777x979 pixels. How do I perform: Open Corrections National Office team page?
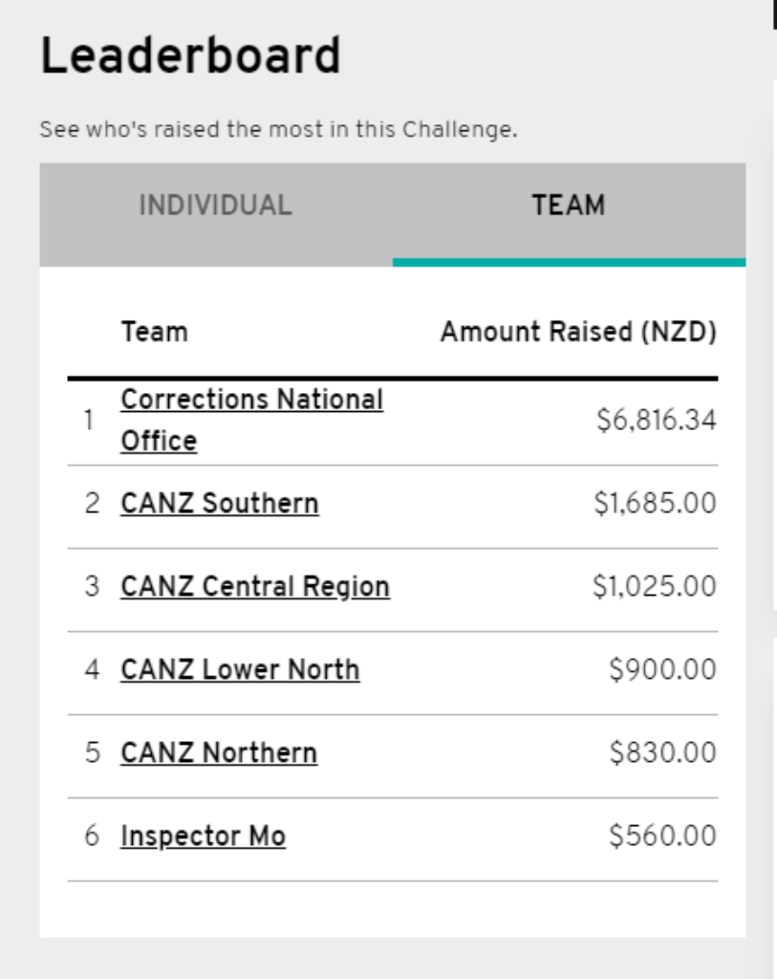coord(251,421)
